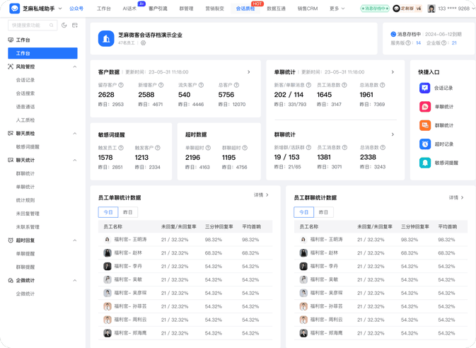This screenshot has height=348, width=476.
Task: Click the 超时记录 clock quick entry icon
Action: pyautogui.click(x=425, y=144)
